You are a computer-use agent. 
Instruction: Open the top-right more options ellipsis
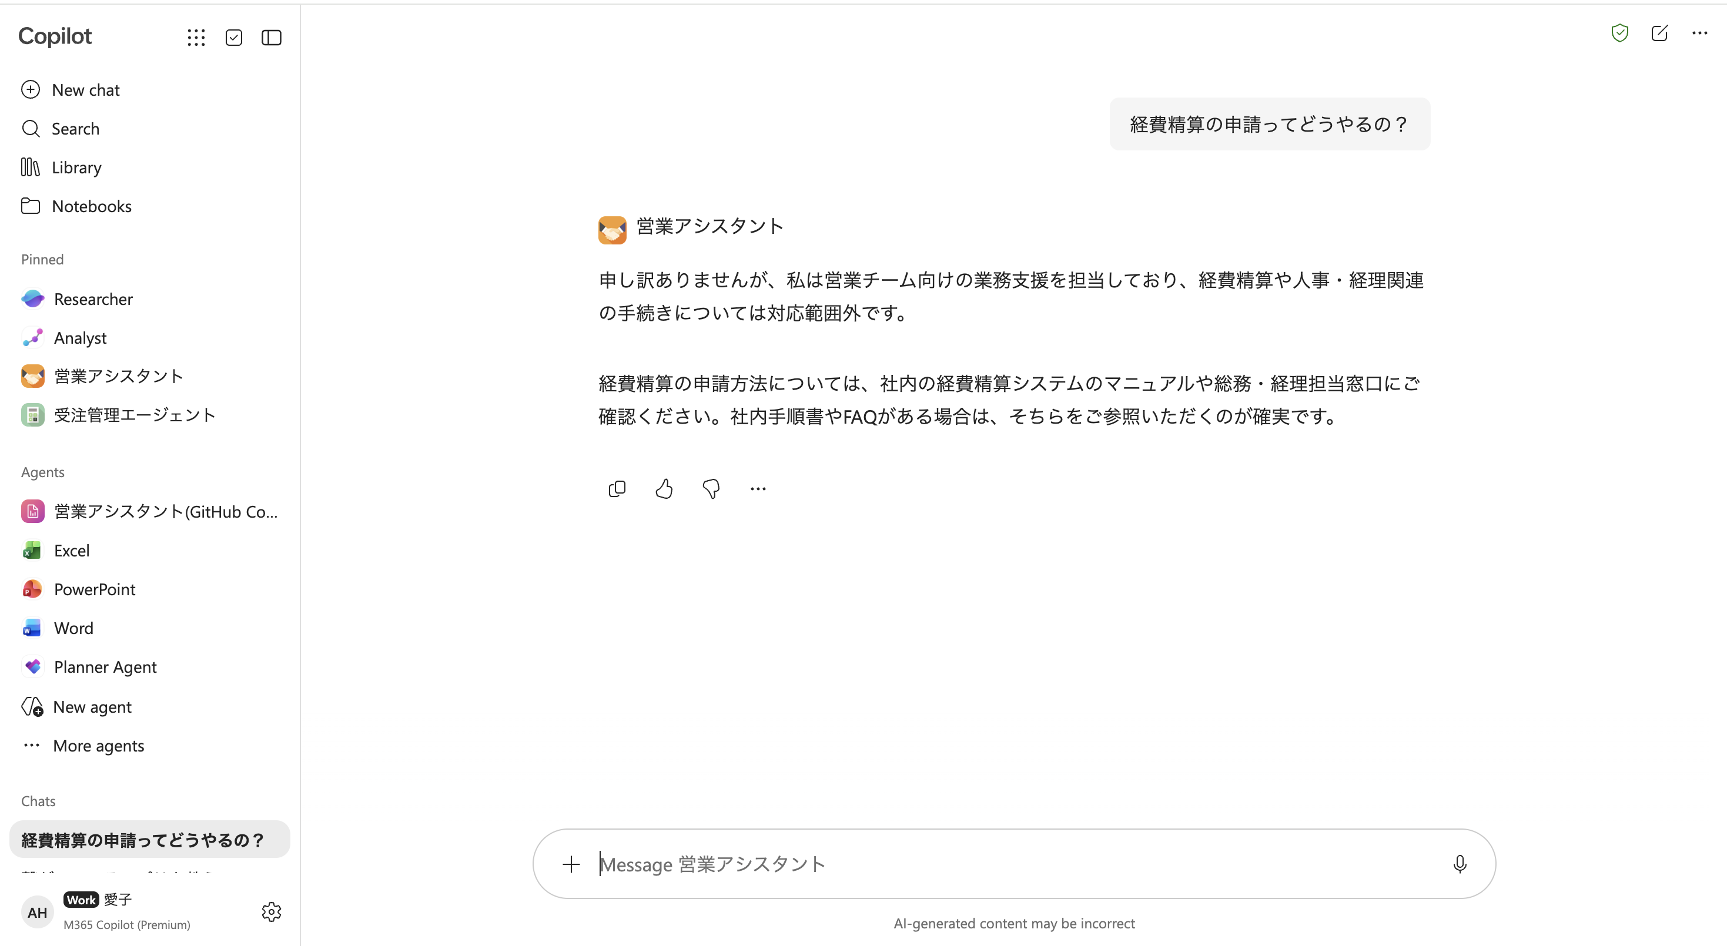[x=1699, y=33]
